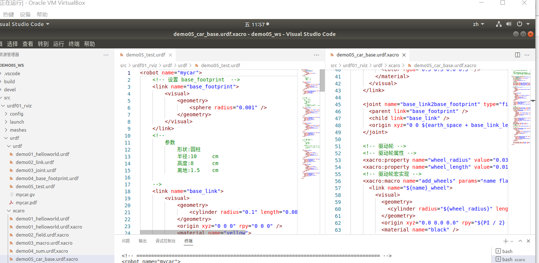Switch to the 输出 panel tab
Screen dimensions: 539x263
(x=143, y=241)
